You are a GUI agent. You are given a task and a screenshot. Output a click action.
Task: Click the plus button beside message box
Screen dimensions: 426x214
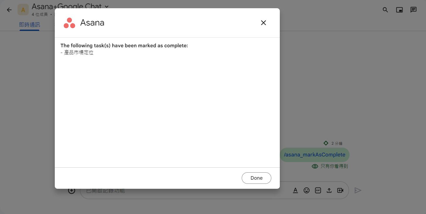pyautogui.click(x=71, y=190)
